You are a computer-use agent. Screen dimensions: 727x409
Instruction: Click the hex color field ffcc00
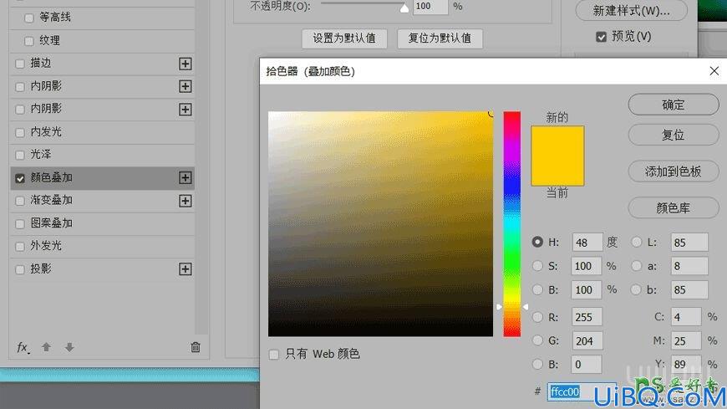582,391
